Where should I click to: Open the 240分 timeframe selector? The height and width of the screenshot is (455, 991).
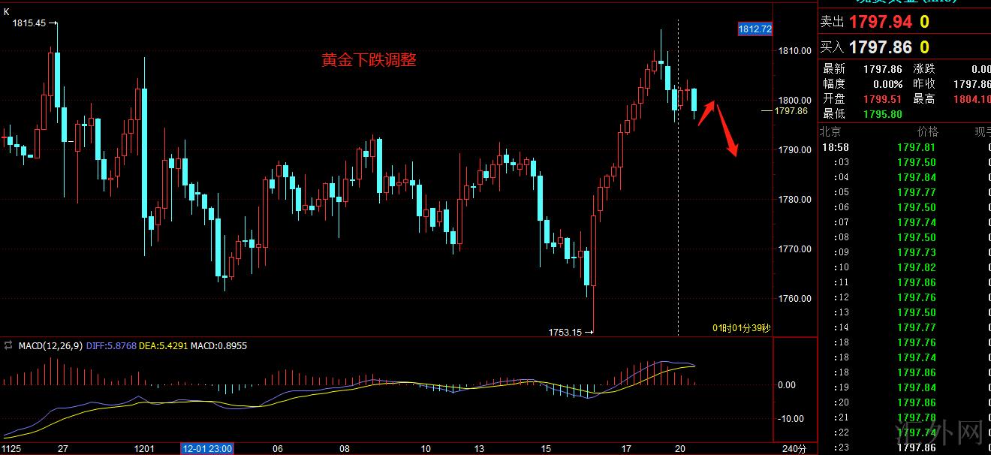796,449
